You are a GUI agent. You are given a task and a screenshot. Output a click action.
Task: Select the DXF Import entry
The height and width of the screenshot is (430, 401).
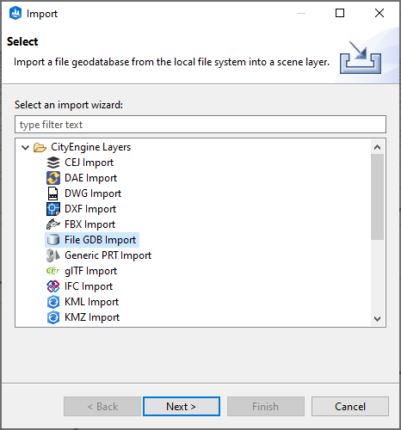(90, 209)
